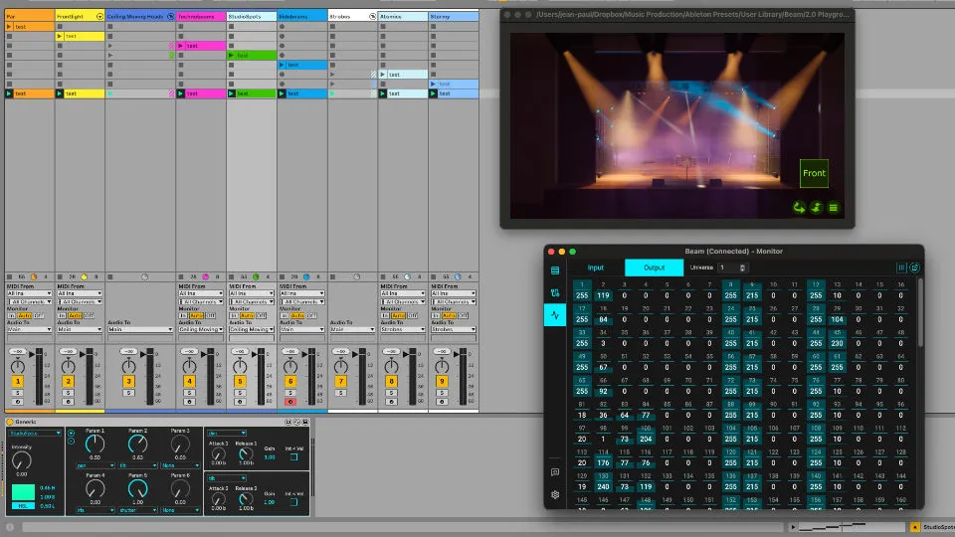Click the green color swatch in Generic device
Screen dimensions: 955x537
[22, 490]
